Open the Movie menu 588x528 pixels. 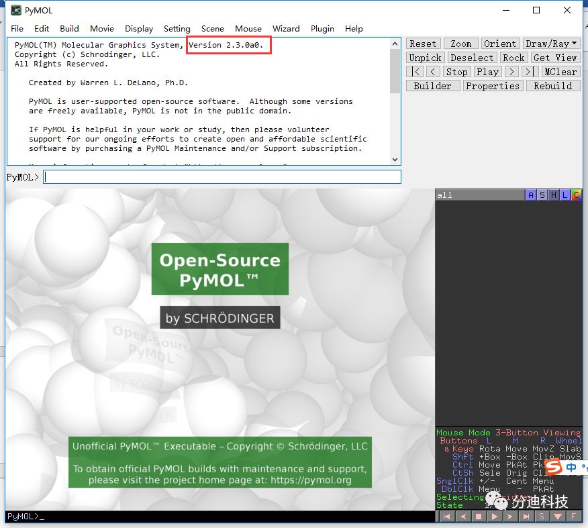102,28
